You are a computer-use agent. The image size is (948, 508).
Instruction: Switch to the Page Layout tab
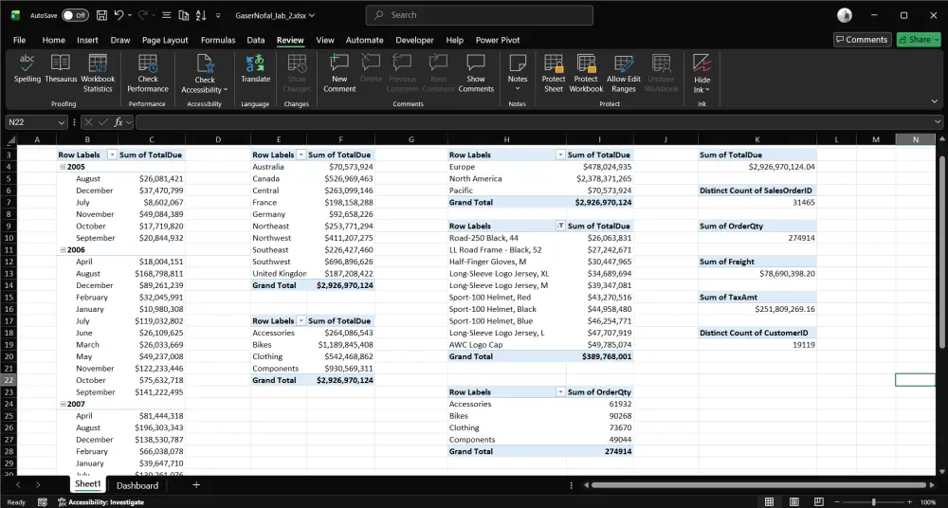click(x=165, y=40)
